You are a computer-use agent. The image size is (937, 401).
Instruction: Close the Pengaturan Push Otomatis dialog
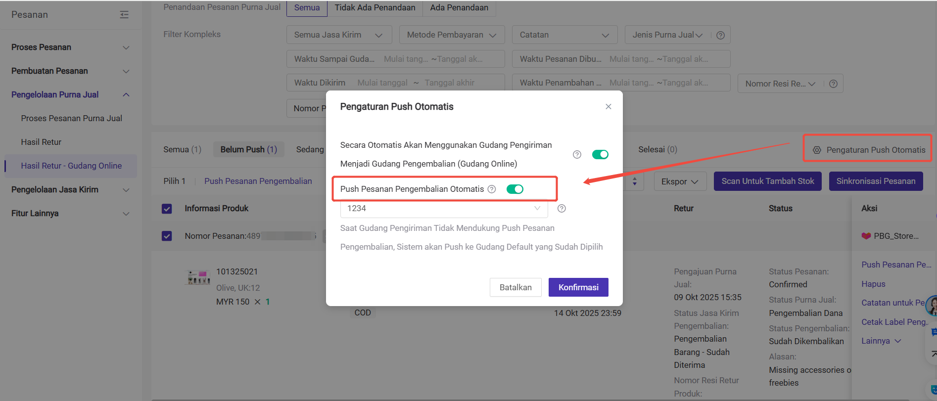(608, 107)
